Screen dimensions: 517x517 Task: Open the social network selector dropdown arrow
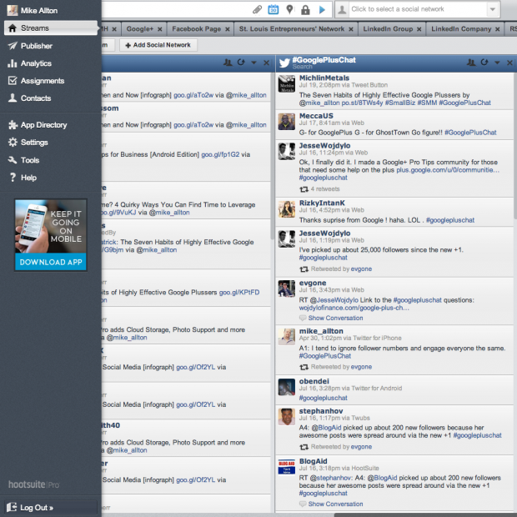click(493, 9)
